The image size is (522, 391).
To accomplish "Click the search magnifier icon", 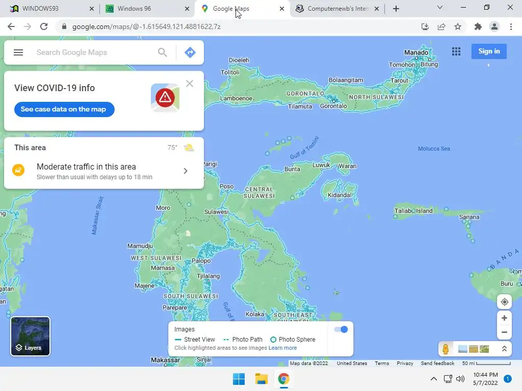I will 163,52.
